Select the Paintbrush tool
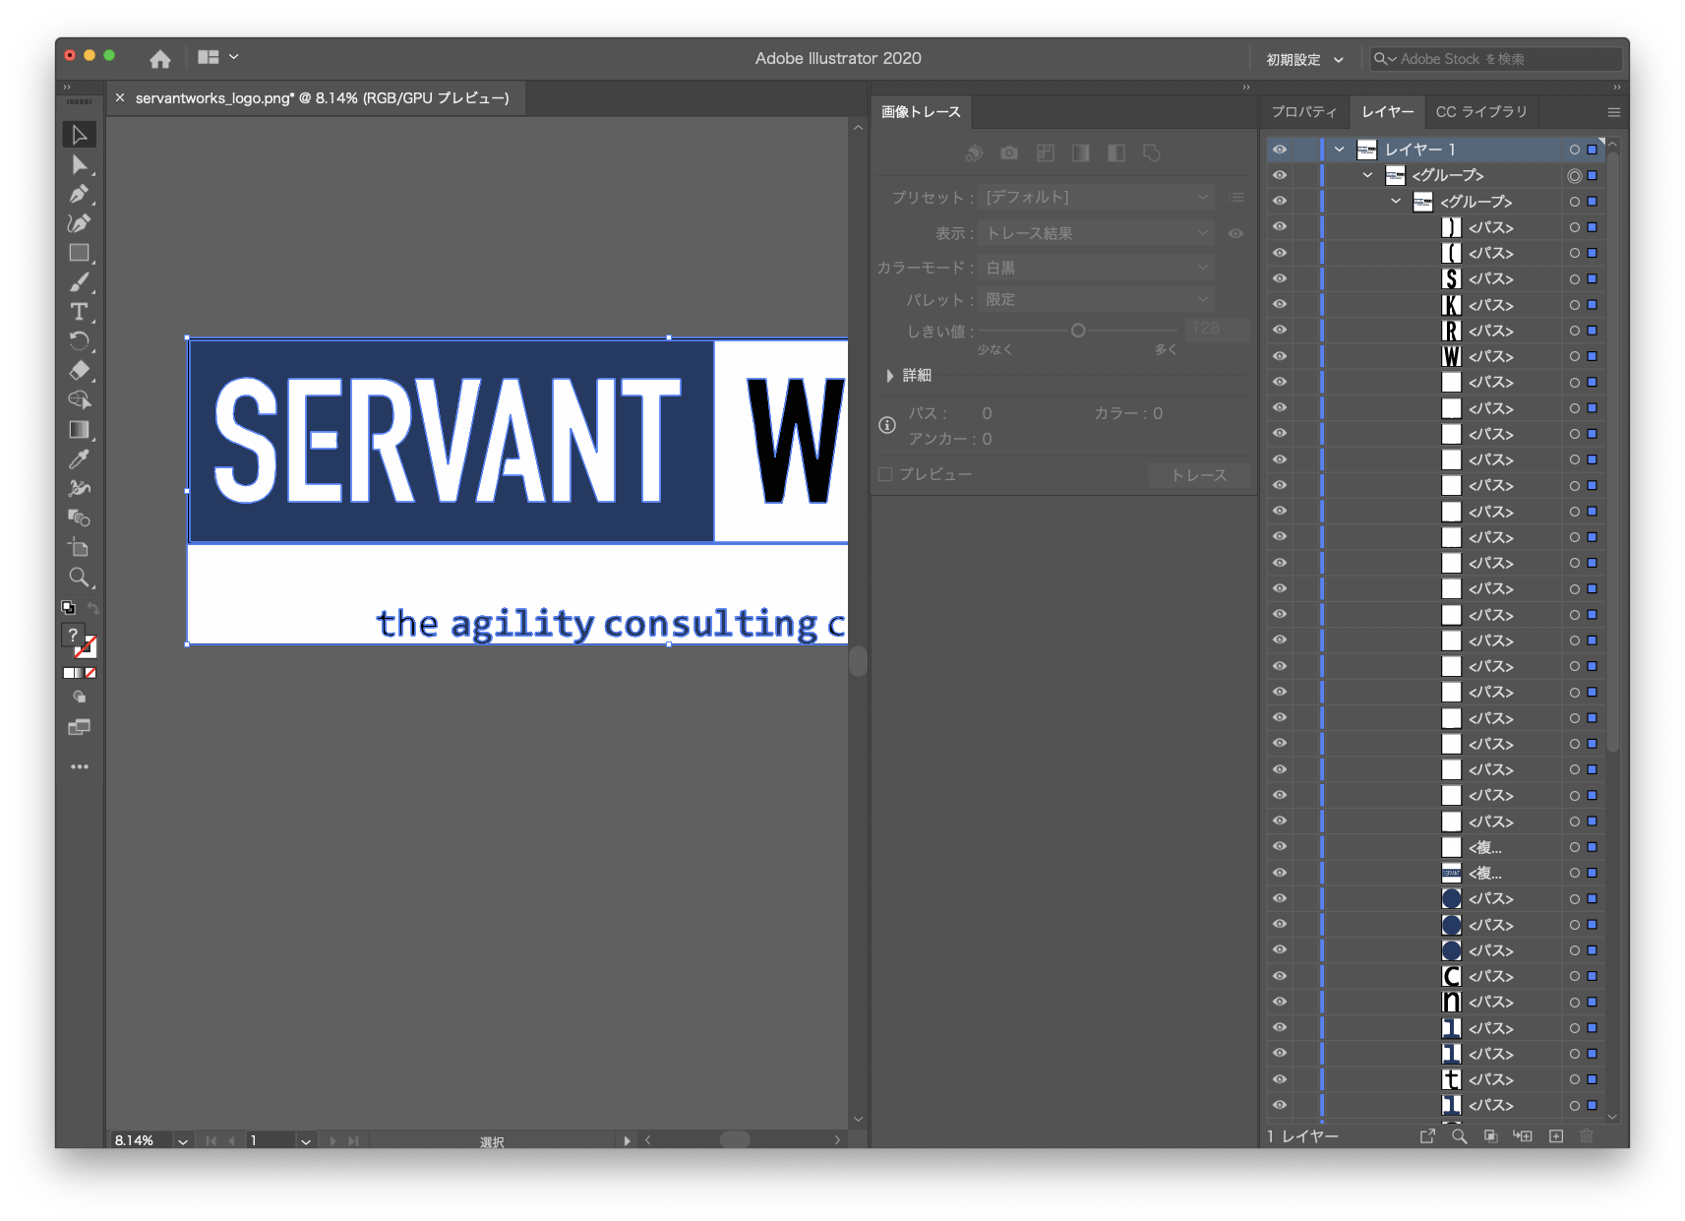 tap(80, 282)
